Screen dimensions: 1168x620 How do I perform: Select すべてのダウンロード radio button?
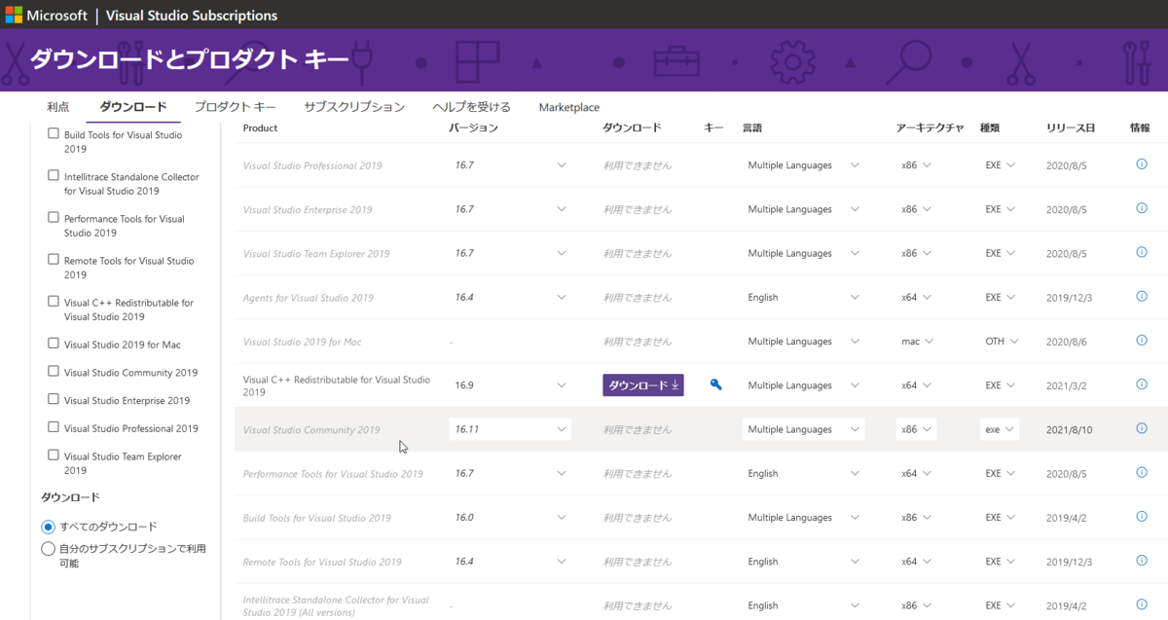[x=48, y=527]
